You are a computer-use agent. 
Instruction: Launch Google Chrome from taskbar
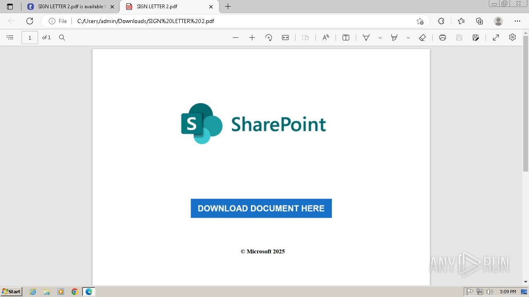75,292
